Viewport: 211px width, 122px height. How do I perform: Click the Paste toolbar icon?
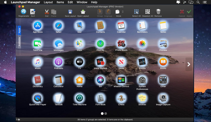[x=54, y=12]
